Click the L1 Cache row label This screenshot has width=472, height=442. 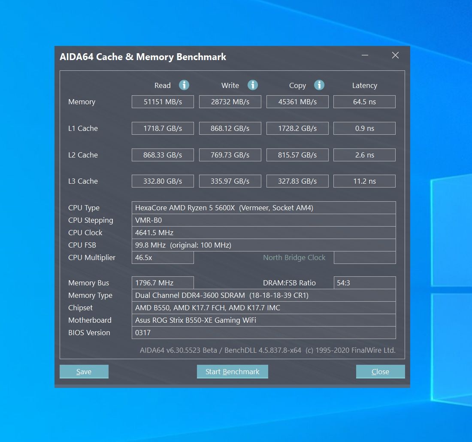coord(83,129)
